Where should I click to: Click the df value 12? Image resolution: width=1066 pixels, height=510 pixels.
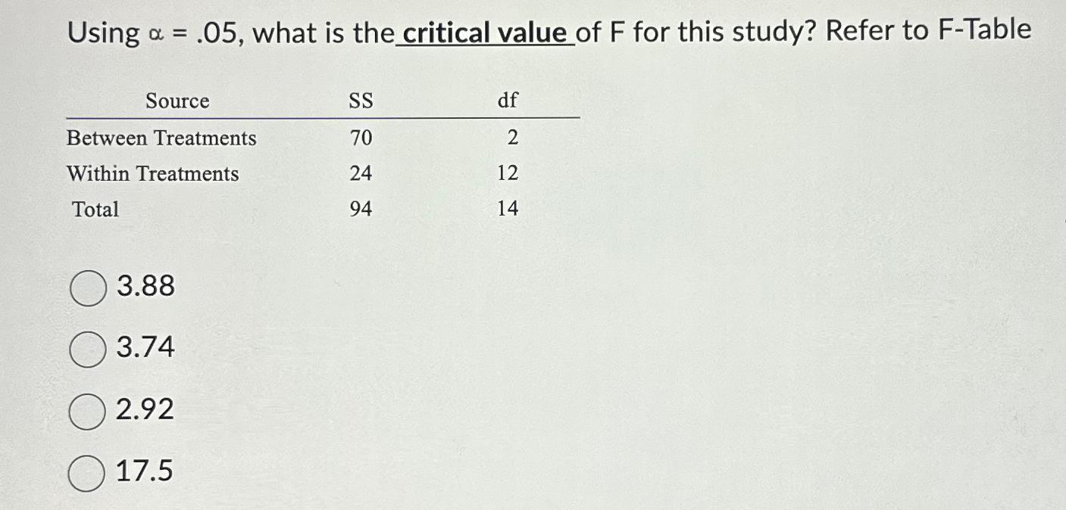(x=507, y=174)
